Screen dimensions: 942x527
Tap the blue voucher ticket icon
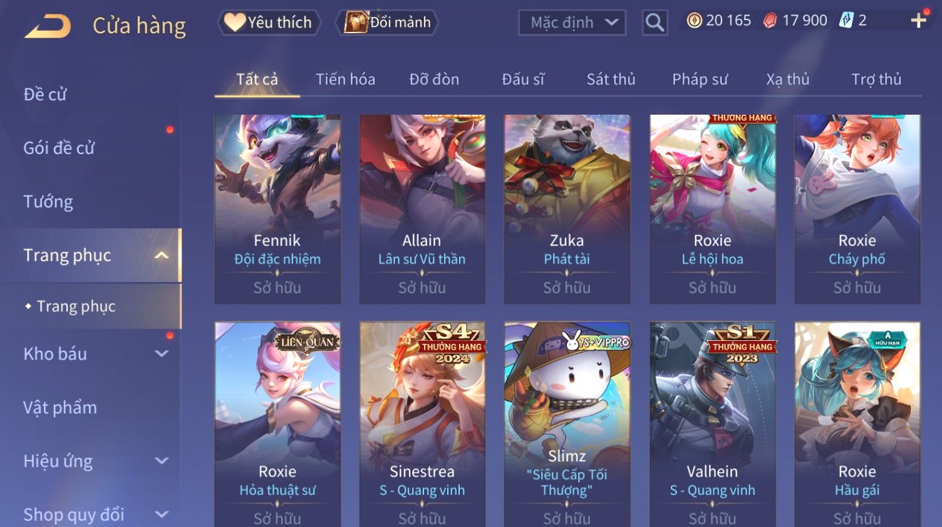846,21
